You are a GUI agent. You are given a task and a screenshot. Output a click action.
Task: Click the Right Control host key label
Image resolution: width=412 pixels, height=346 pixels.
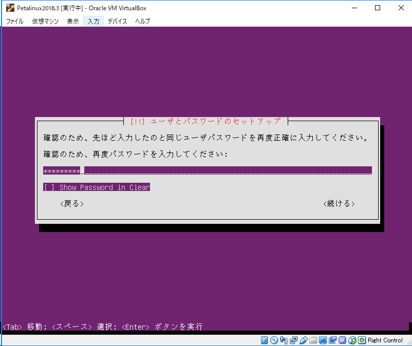[384, 340]
